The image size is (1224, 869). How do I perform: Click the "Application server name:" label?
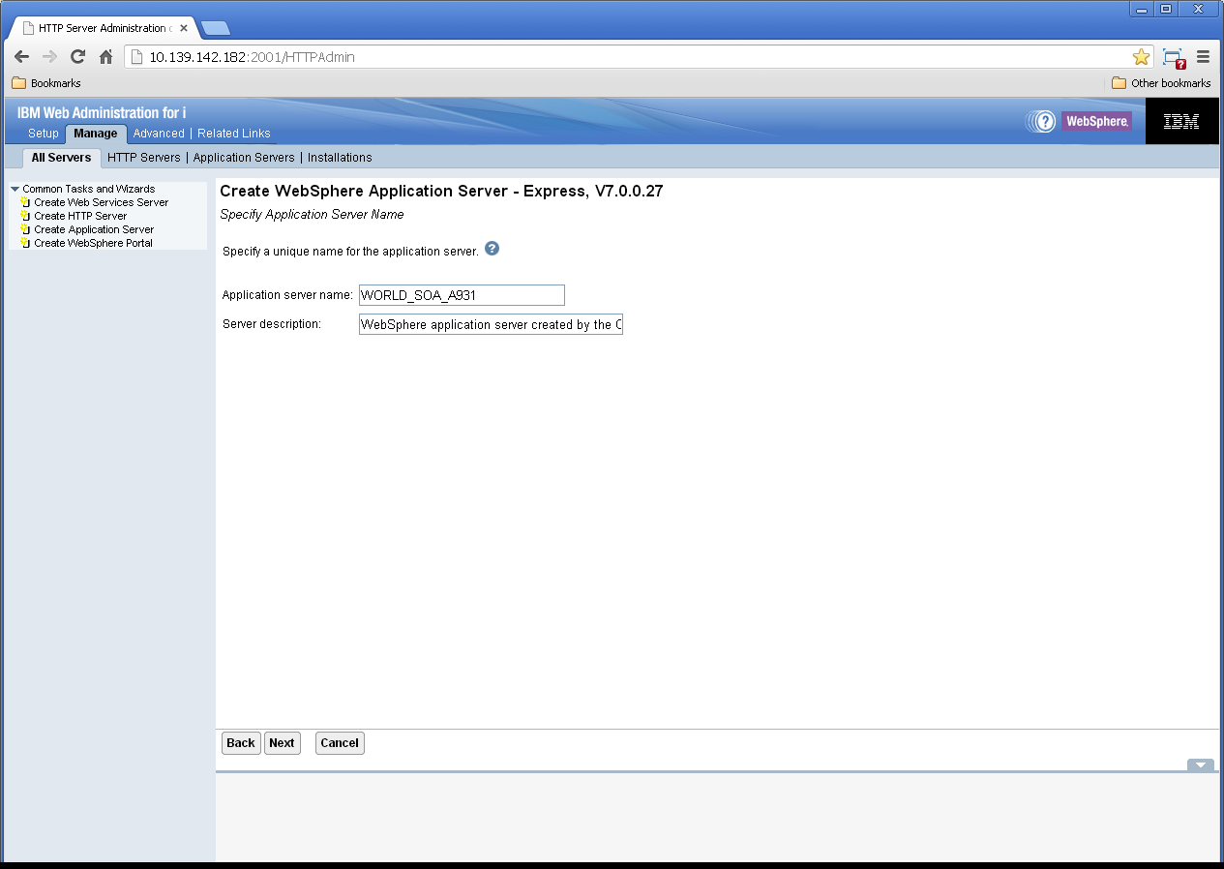287,295
